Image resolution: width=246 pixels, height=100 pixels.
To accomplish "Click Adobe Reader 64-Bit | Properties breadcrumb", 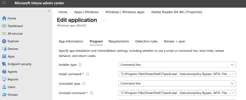I will point(177,12).
